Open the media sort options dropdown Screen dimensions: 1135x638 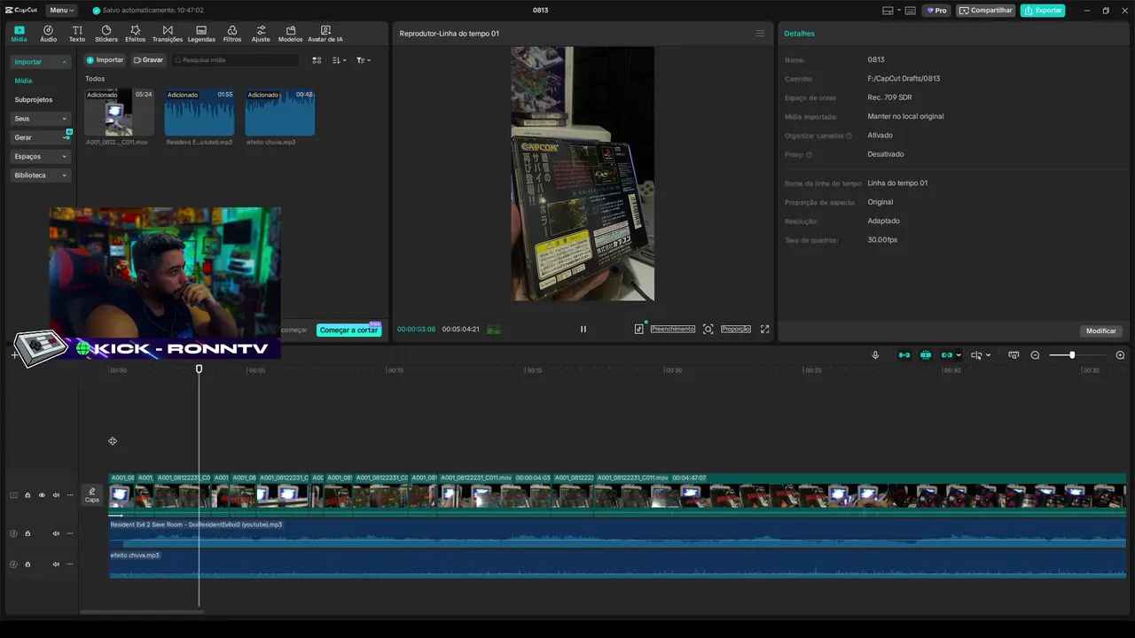[x=340, y=60]
